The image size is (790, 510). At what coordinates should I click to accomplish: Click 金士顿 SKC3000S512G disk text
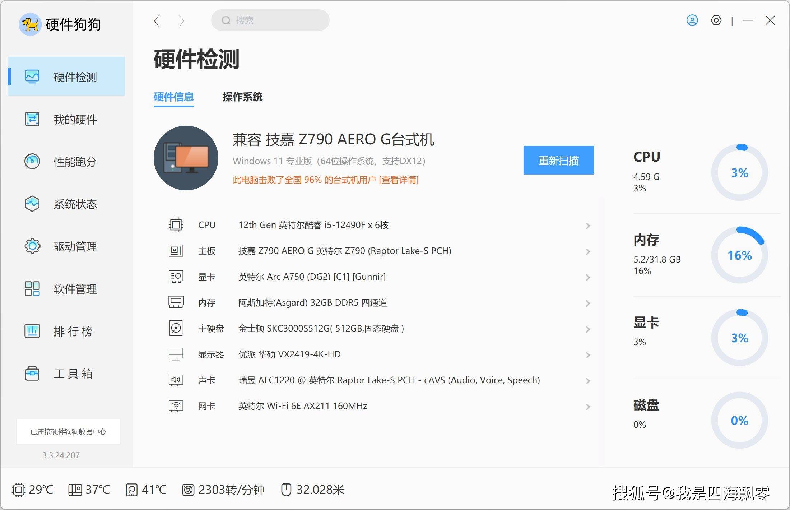[321, 328]
